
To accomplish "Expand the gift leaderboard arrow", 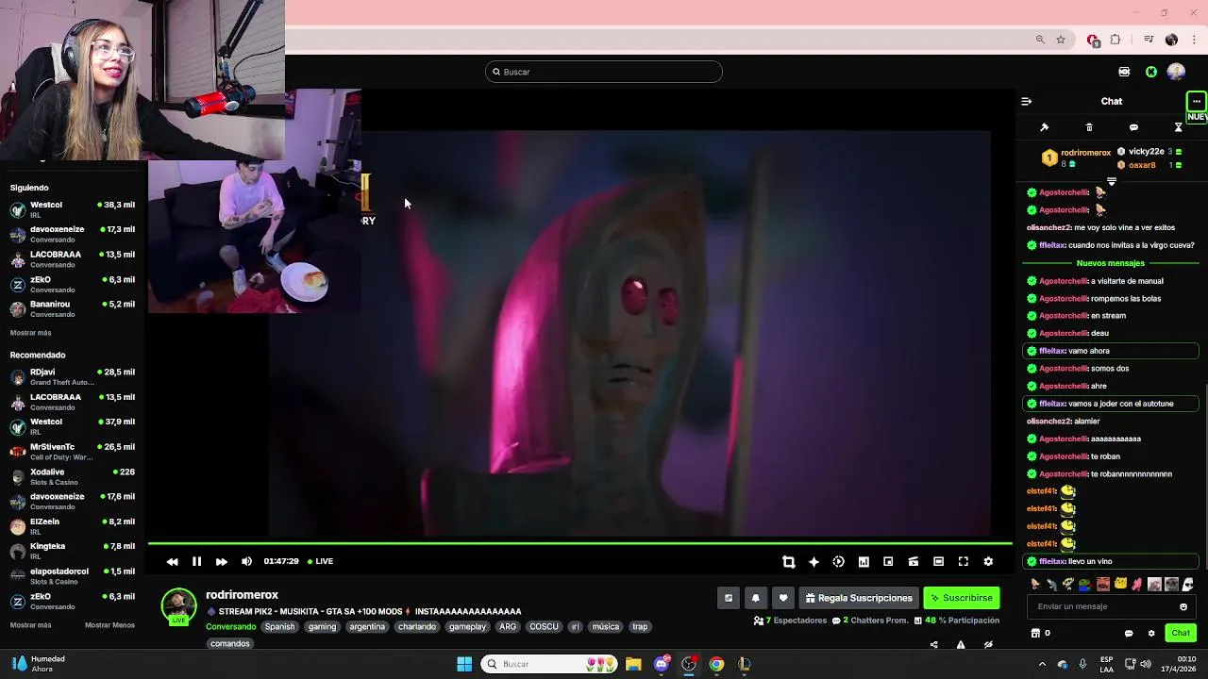I will point(1111,181).
